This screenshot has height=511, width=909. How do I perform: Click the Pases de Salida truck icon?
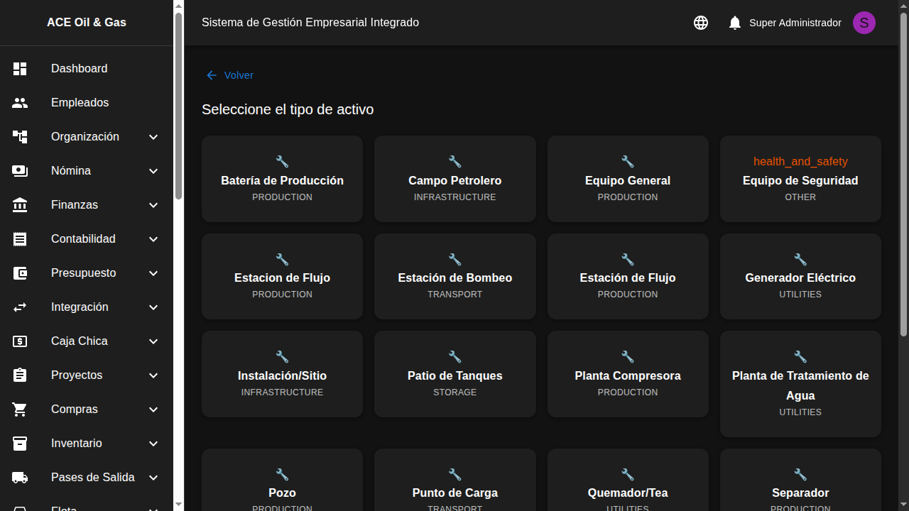pyautogui.click(x=20, y=478)
